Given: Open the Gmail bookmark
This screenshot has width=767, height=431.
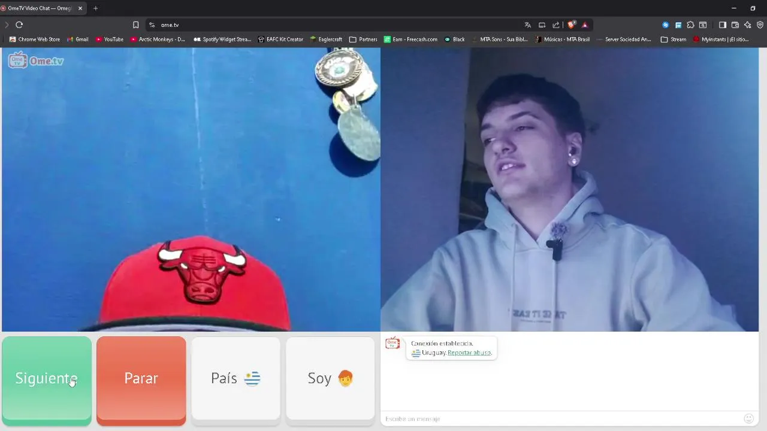Looking at the screenshot, I should coord(78,40).
